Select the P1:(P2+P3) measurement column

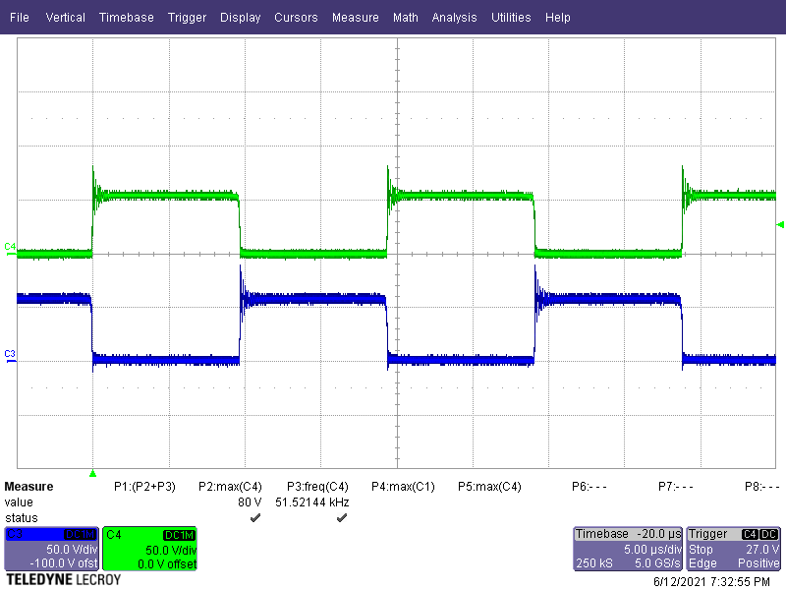144,487
